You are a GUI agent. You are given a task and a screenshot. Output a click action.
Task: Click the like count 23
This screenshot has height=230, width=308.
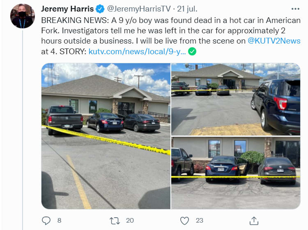click(199, 221)
